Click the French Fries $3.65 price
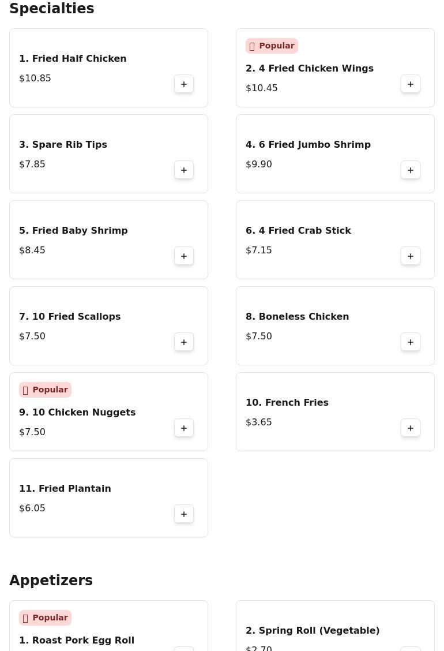 click(259, 422)
